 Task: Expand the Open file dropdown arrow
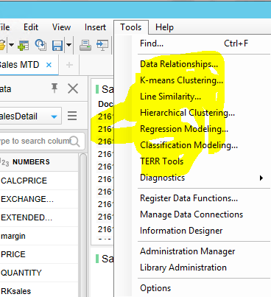[x=11, y=45]
